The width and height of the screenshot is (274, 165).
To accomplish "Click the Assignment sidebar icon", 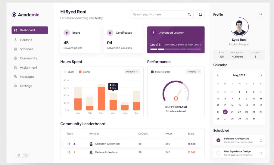I will 16,67.
